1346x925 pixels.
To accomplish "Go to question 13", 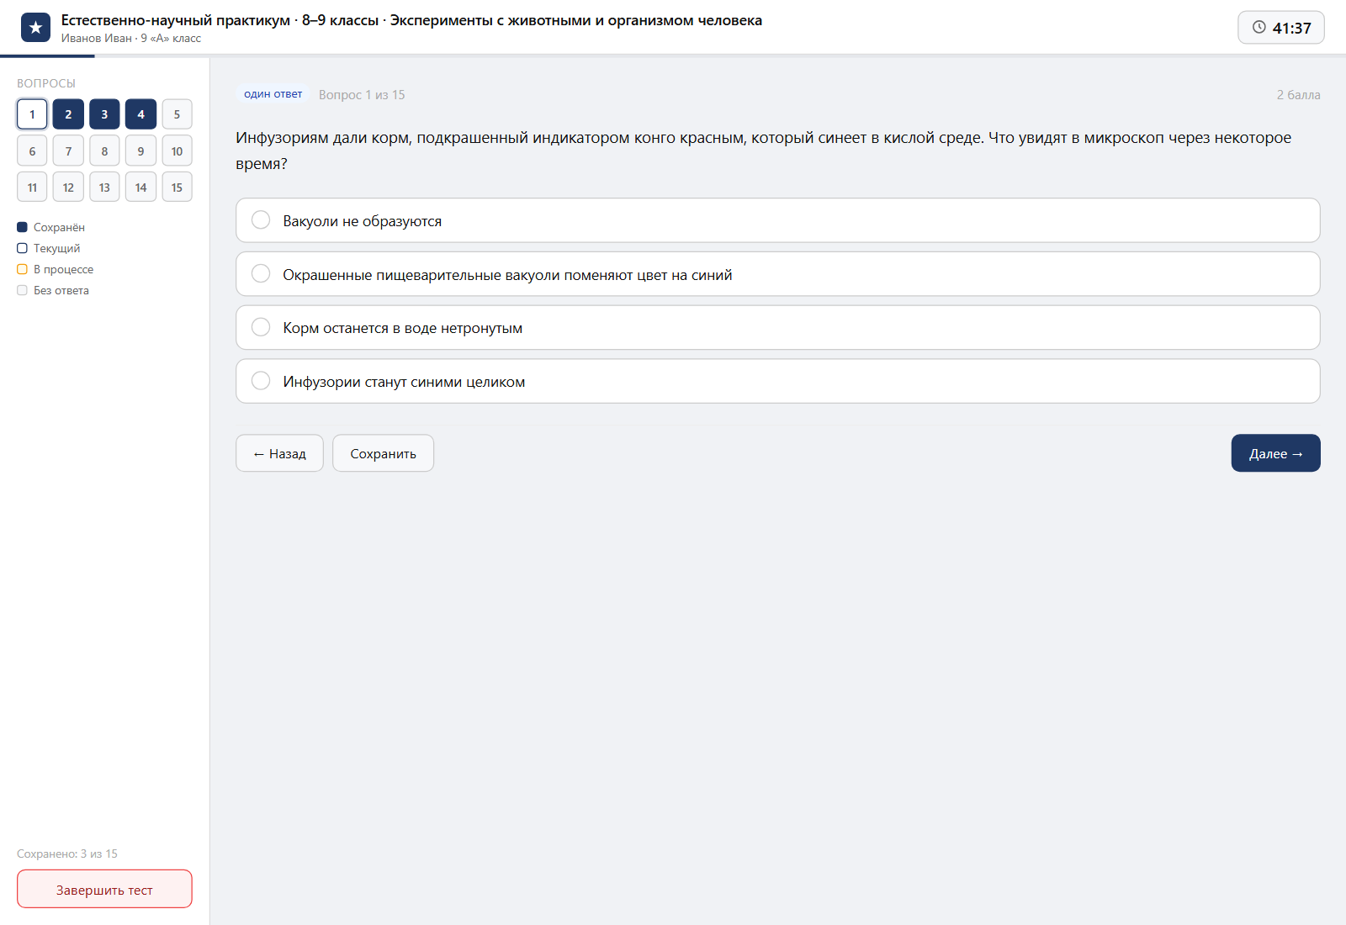I will click(x=104, y=188).
